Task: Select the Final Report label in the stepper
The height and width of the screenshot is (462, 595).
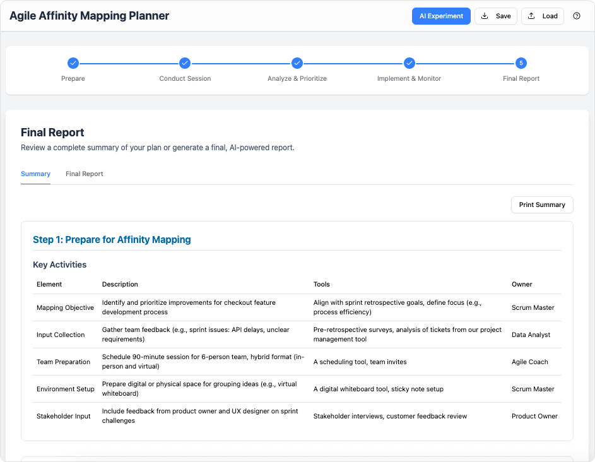Action: pyautogui.click(x=521, y=79)
